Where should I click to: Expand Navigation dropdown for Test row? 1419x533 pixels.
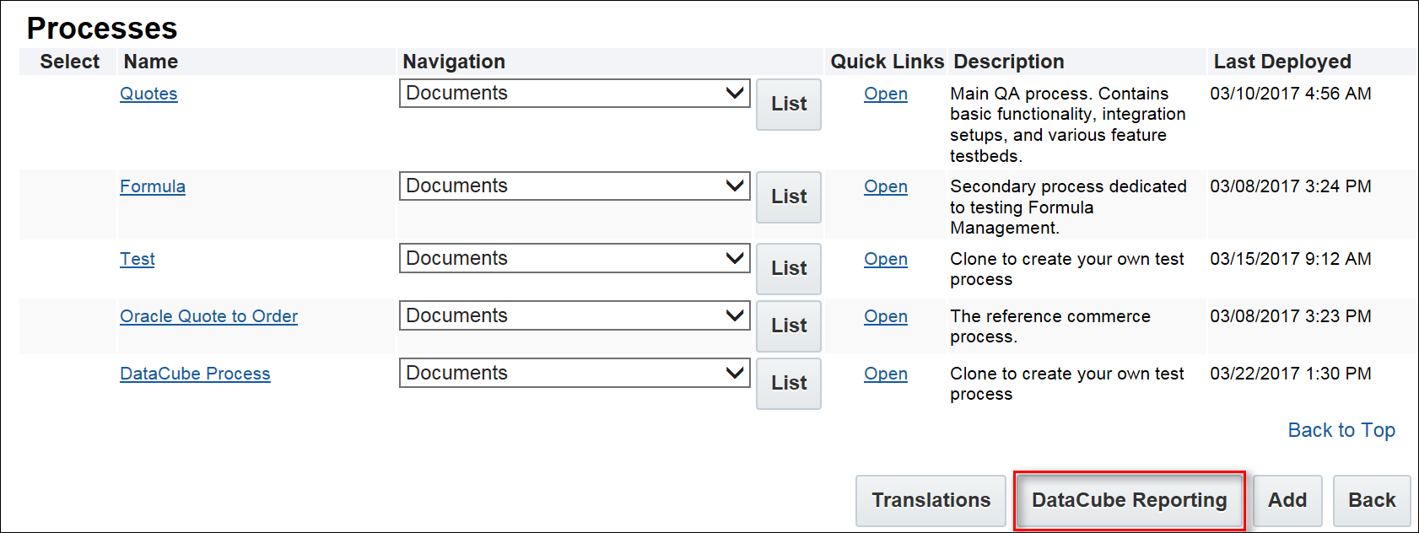point(574,259)
